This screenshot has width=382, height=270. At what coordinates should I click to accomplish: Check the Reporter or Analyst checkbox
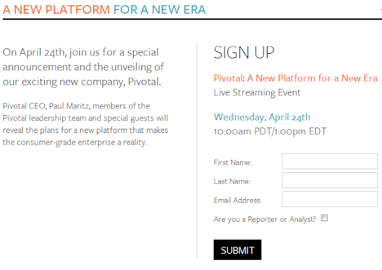324,218
